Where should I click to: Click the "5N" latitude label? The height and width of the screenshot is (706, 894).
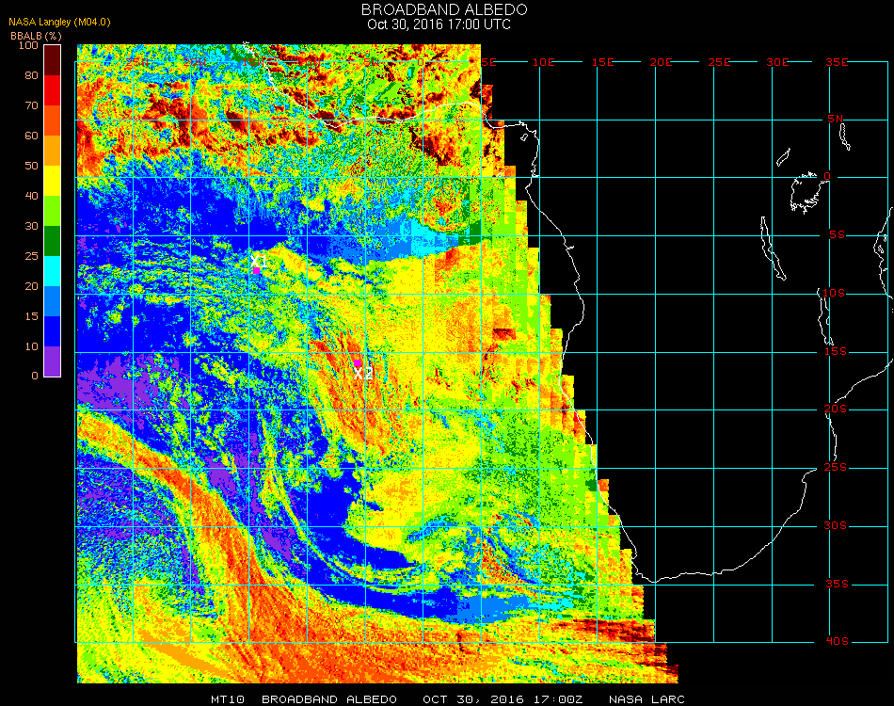836,119
